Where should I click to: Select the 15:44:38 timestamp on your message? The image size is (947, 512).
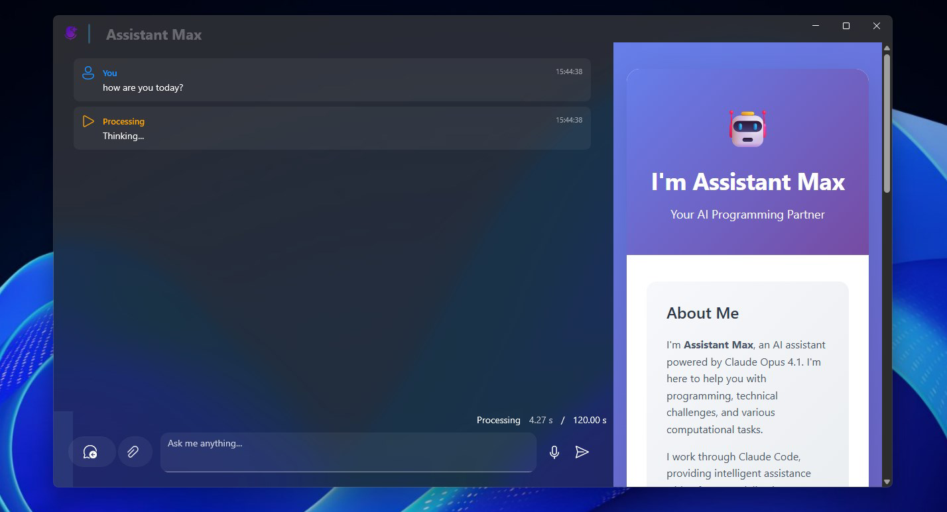[568, 71]
